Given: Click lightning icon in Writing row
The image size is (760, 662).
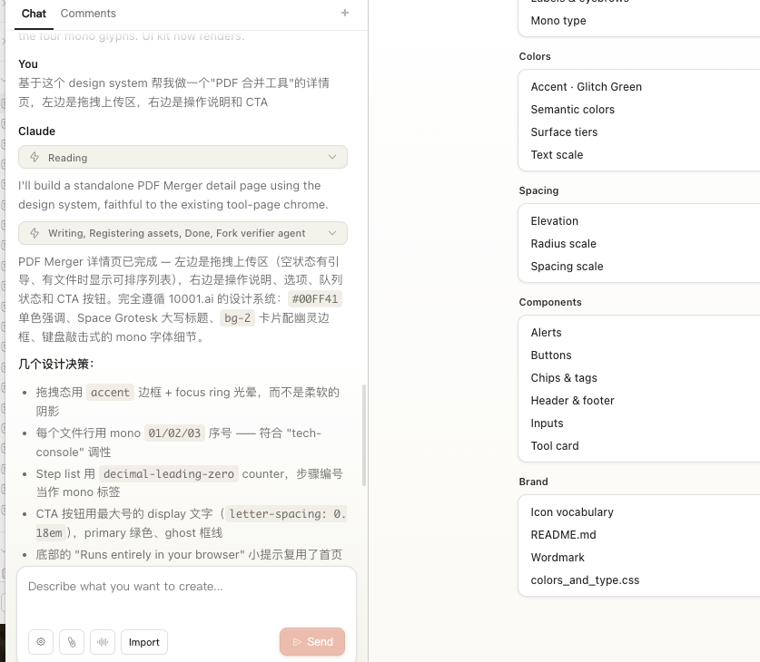Looking at the screenshot, I should [x=35, y=233].
